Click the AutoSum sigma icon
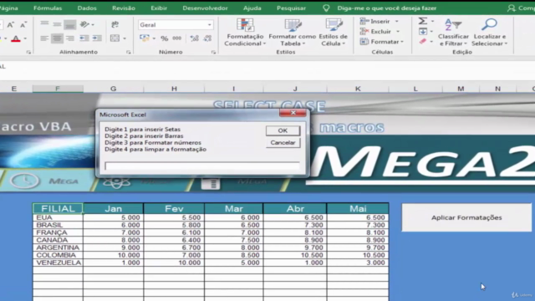 [423, 21]
